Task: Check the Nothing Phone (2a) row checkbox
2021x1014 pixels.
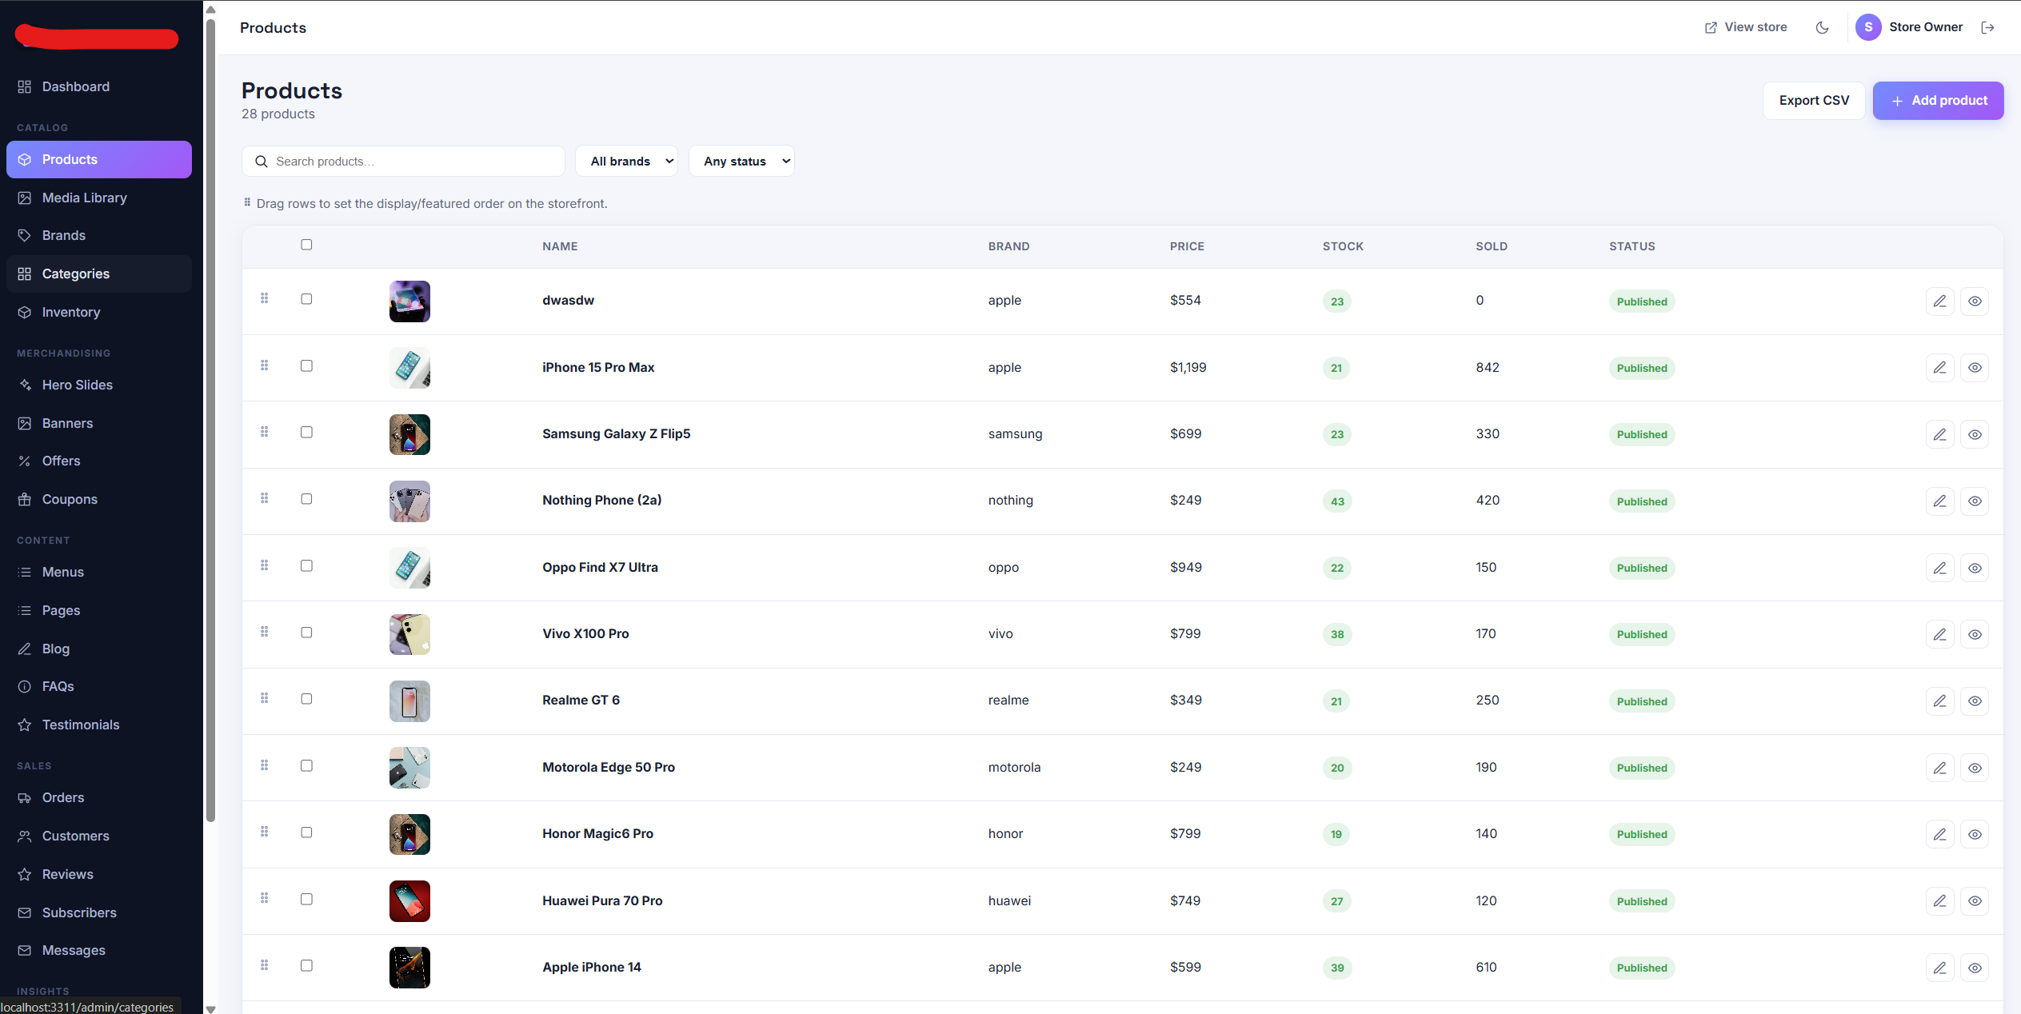Action: (306, 499)
